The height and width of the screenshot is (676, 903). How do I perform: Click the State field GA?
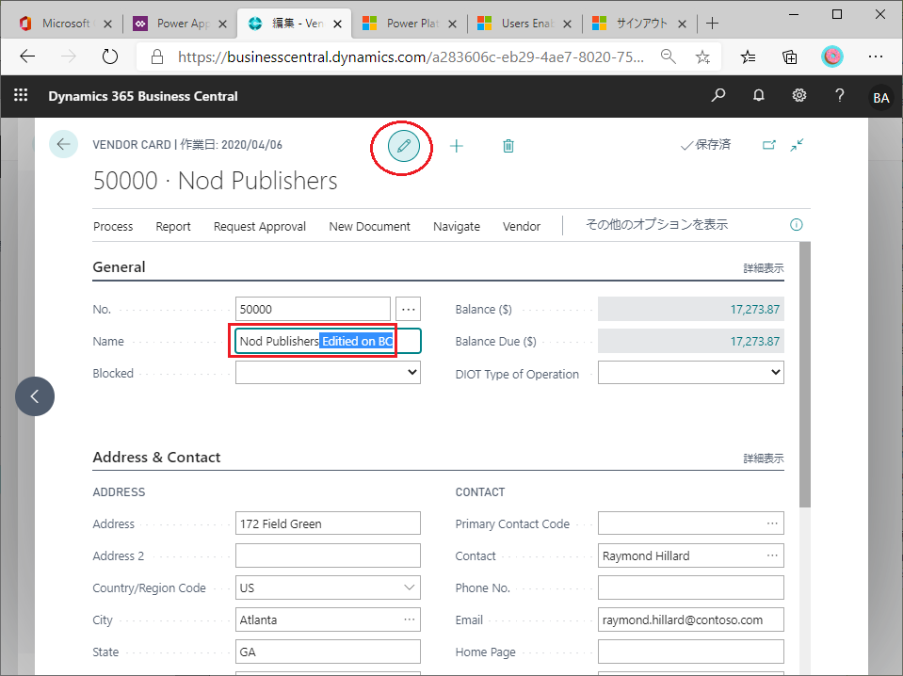[328, 652]
